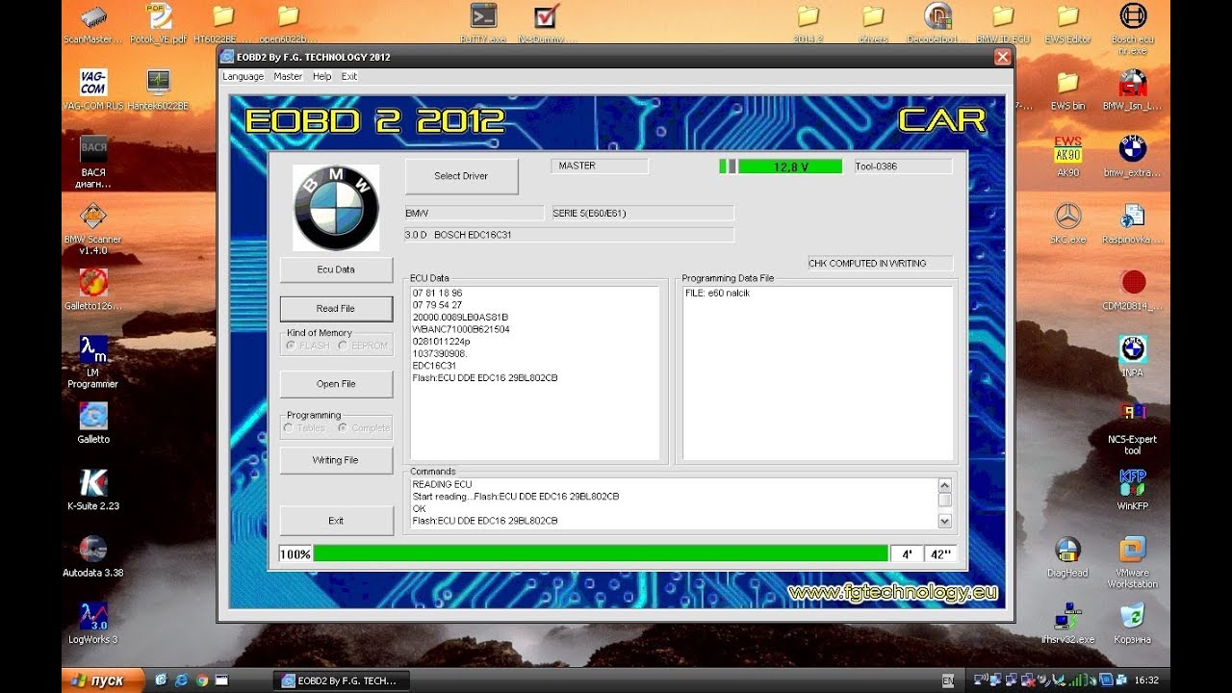Click the Exit button below Writing File
The width and height of the screenshot is (1232, 693).
pyautogui.click(x=336, y=521)
